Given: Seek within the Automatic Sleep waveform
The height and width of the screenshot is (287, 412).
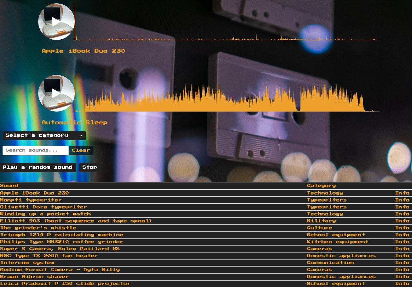Looking at the screenshot, I should (227, 93).
